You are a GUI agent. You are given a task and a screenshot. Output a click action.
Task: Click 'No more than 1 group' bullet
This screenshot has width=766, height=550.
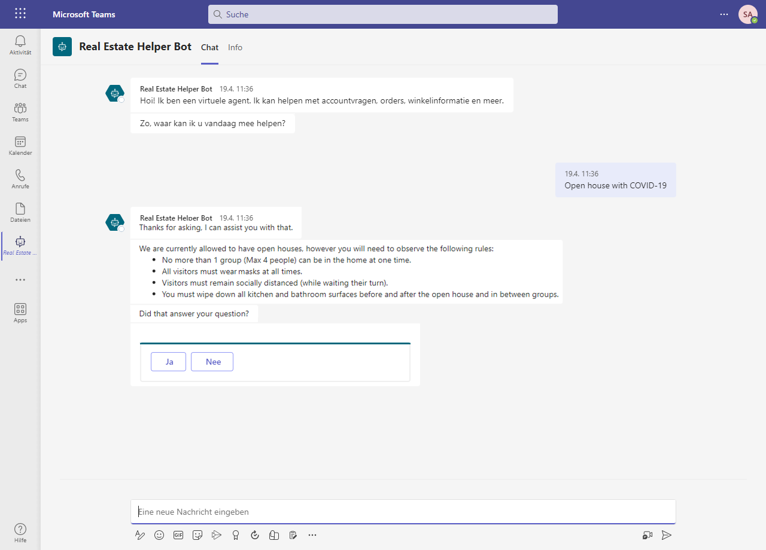[x=286, y=260]
